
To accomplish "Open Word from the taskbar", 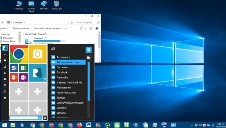I will (89, 125).
